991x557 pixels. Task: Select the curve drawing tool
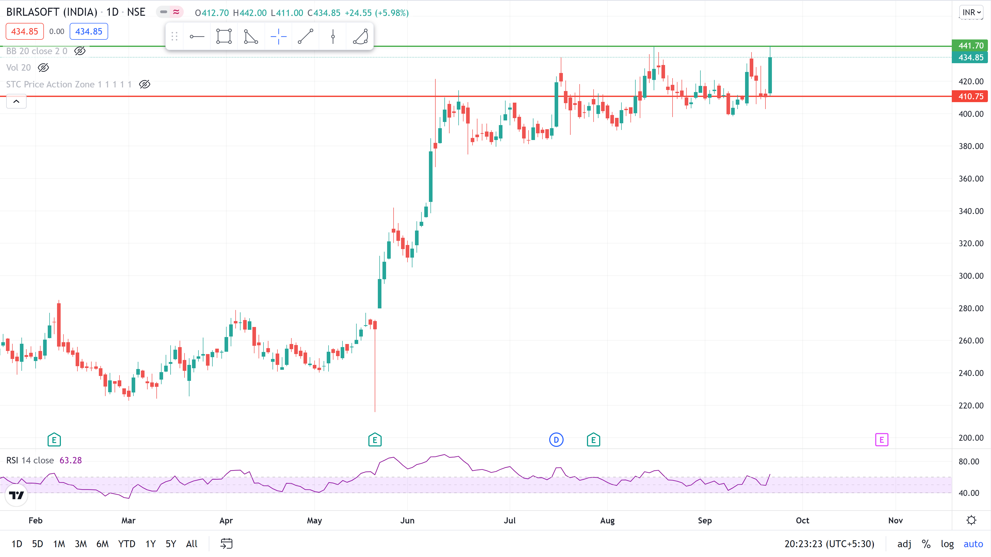click(361, 37)
